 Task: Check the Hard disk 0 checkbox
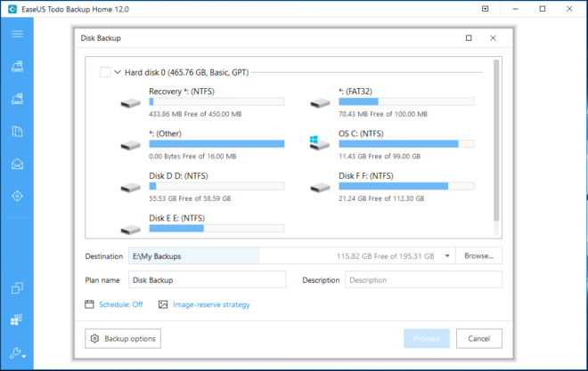pyautogui.click(x=105, y=72)
